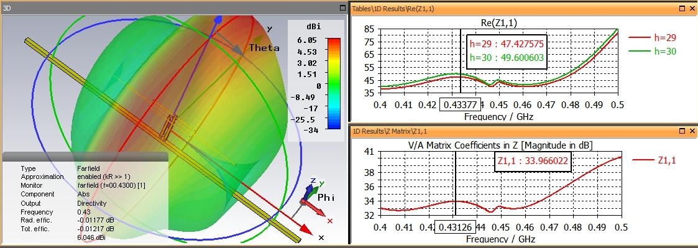Screen dimensions: 698x248
Task: Click the Z1,1 : 33.966022 value box
Action: coord(533,161)
